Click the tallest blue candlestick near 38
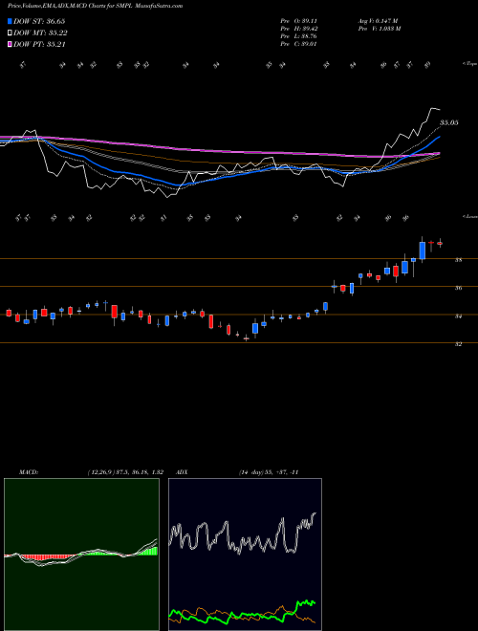 pyautogui.click(x=423, y=250)
